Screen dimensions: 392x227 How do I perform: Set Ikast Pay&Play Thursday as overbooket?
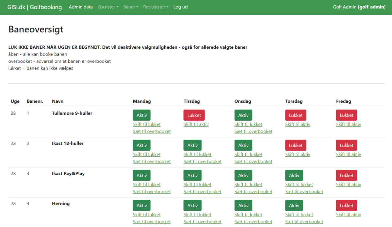[304, 191]
